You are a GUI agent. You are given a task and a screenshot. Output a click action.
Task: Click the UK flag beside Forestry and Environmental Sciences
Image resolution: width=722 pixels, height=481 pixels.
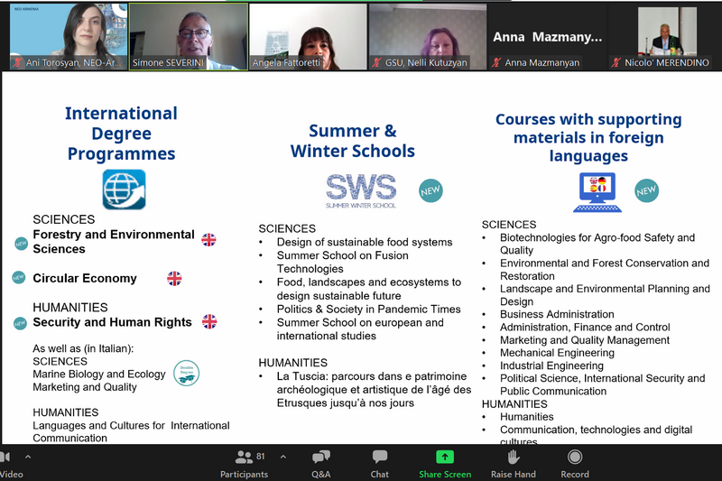(208, 239)
